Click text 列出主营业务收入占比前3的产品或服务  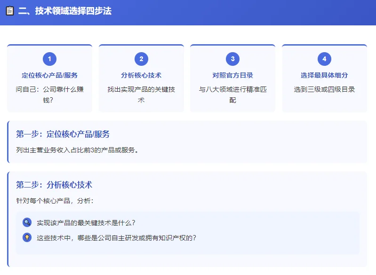tap(77, 150)
